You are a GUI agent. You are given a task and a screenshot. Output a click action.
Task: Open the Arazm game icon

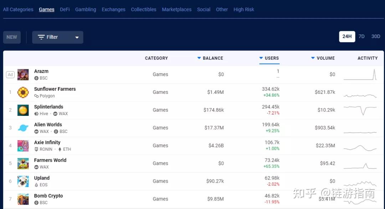click(x=23, y=75)
